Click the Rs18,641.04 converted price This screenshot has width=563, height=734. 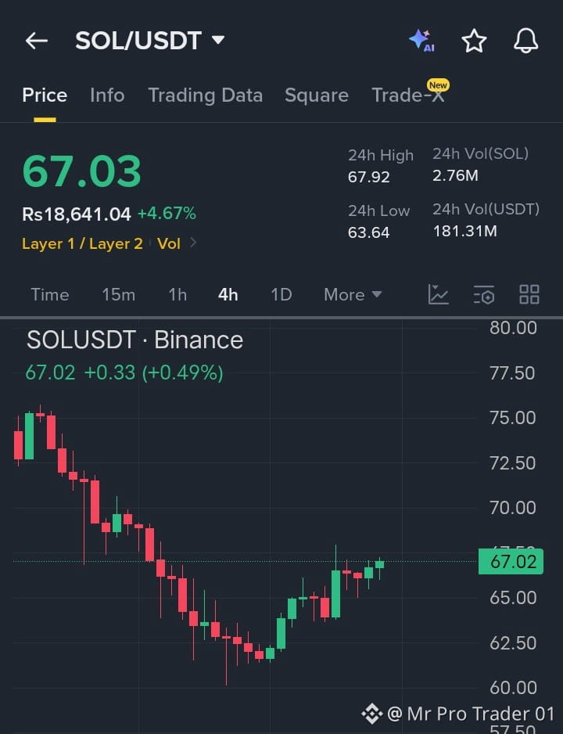pyautogui.click(x=77, y=214)
